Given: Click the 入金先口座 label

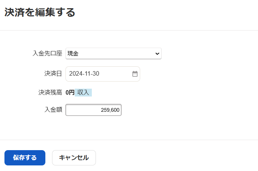Looking at the screenshot, I should tap(47, 53).
